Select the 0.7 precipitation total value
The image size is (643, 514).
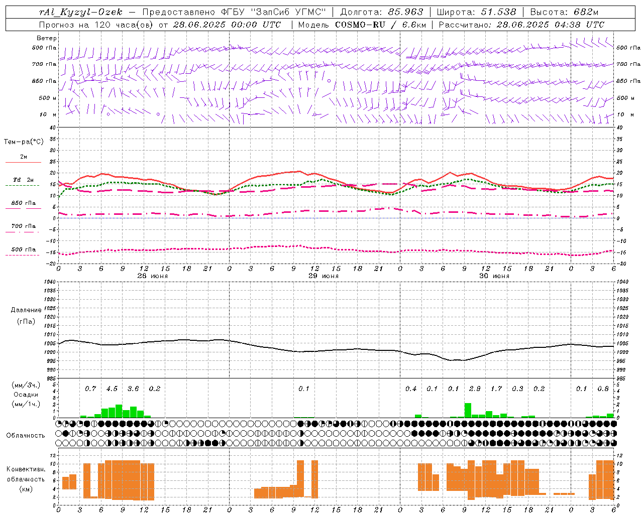[x=90, y=389]
